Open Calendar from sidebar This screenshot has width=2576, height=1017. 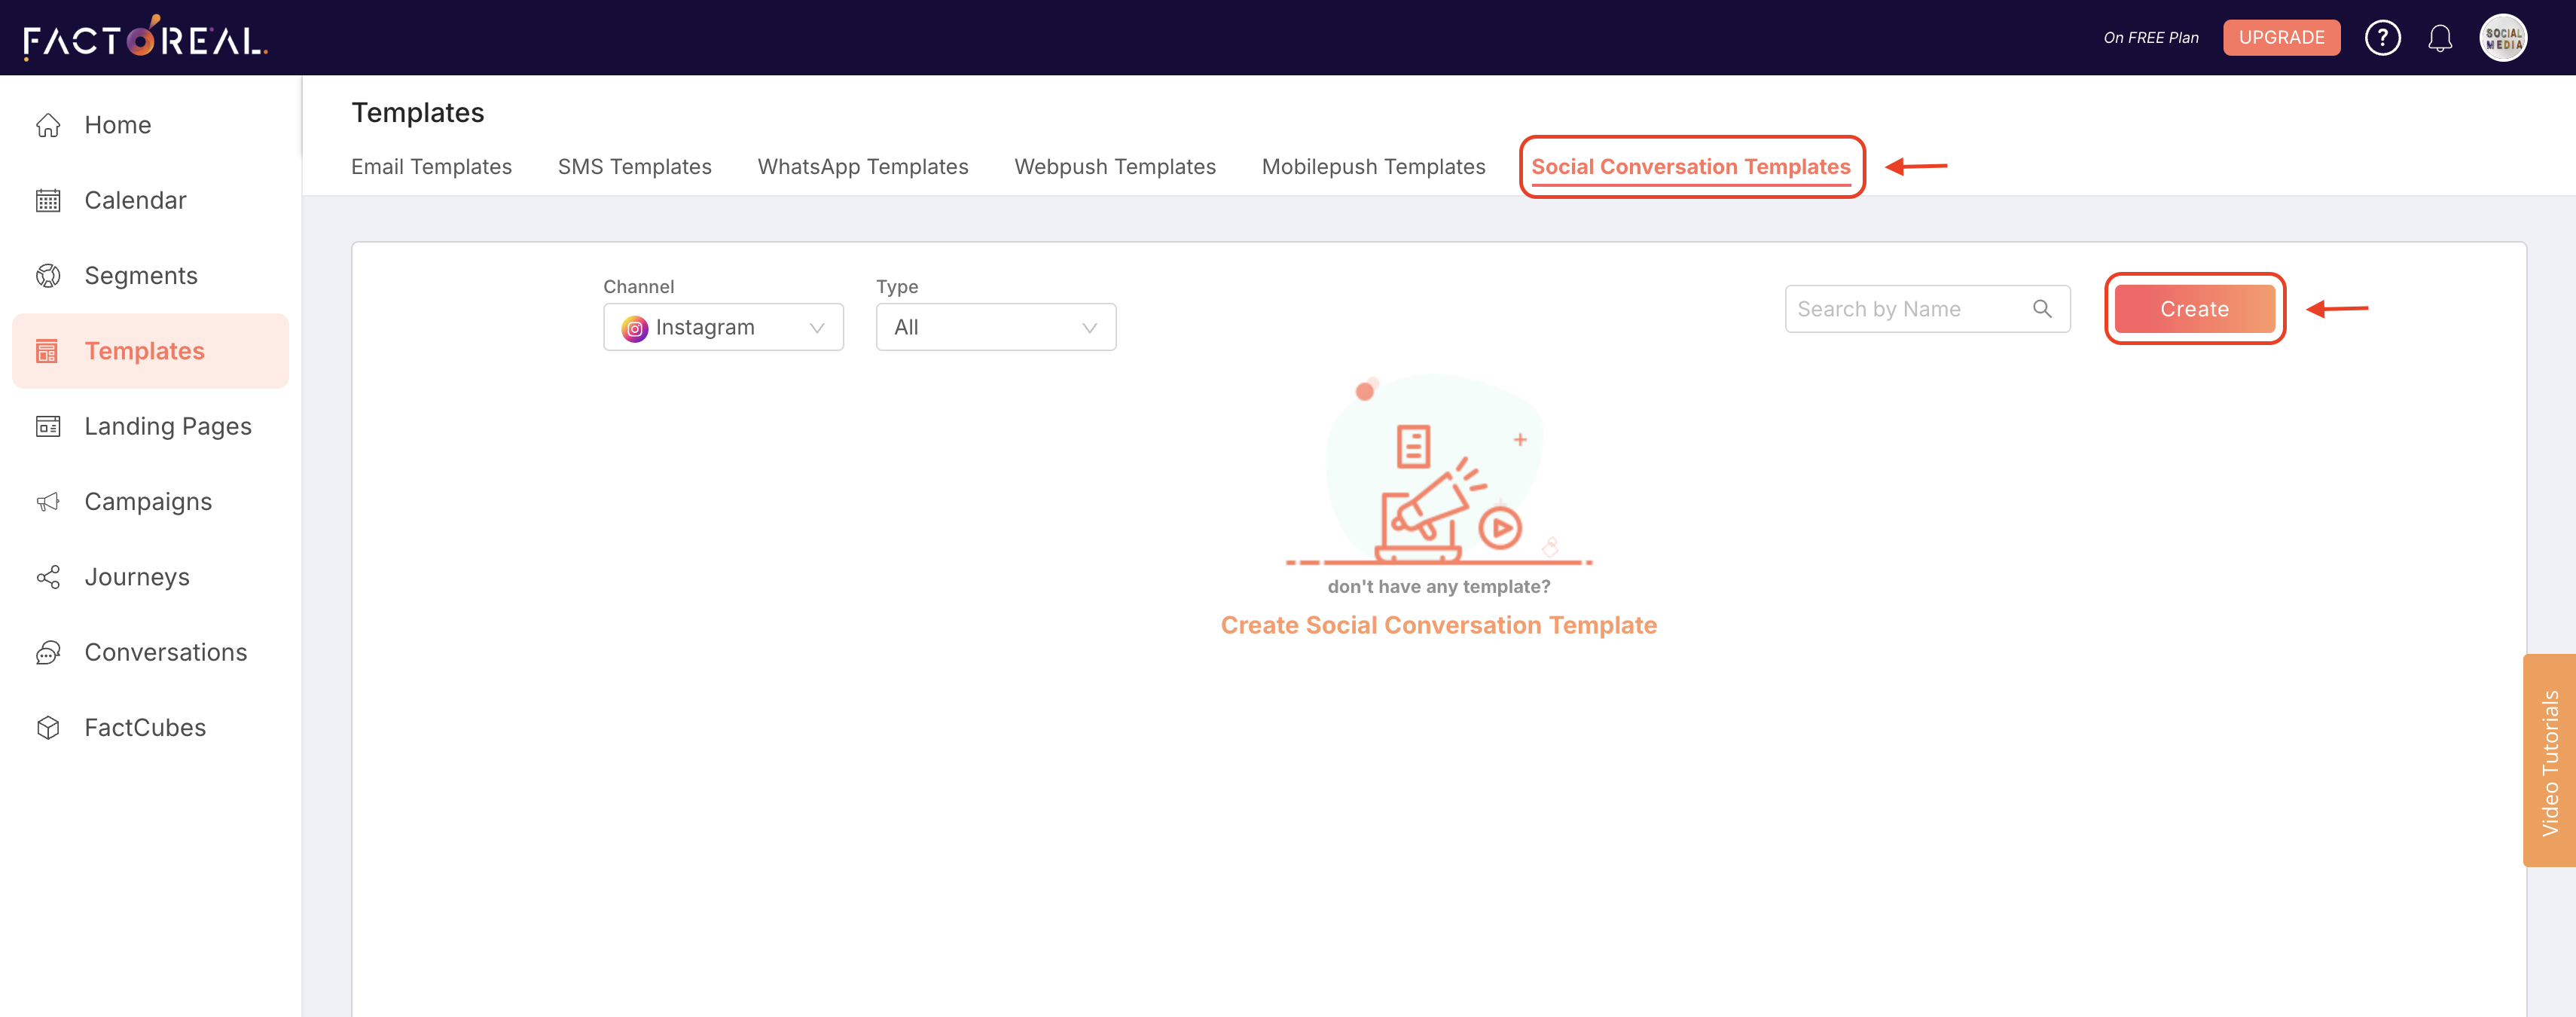[135, 200]
